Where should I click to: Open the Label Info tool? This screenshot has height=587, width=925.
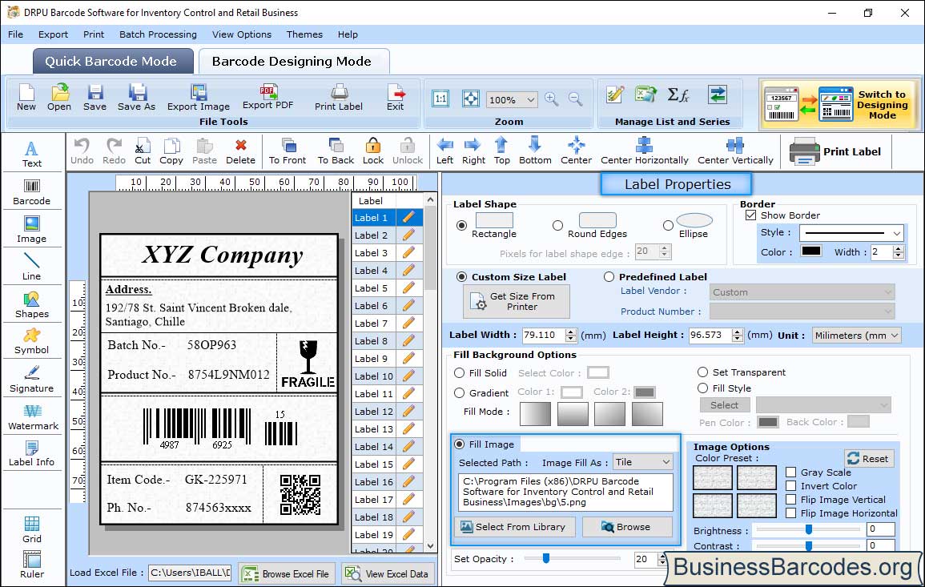32,454
